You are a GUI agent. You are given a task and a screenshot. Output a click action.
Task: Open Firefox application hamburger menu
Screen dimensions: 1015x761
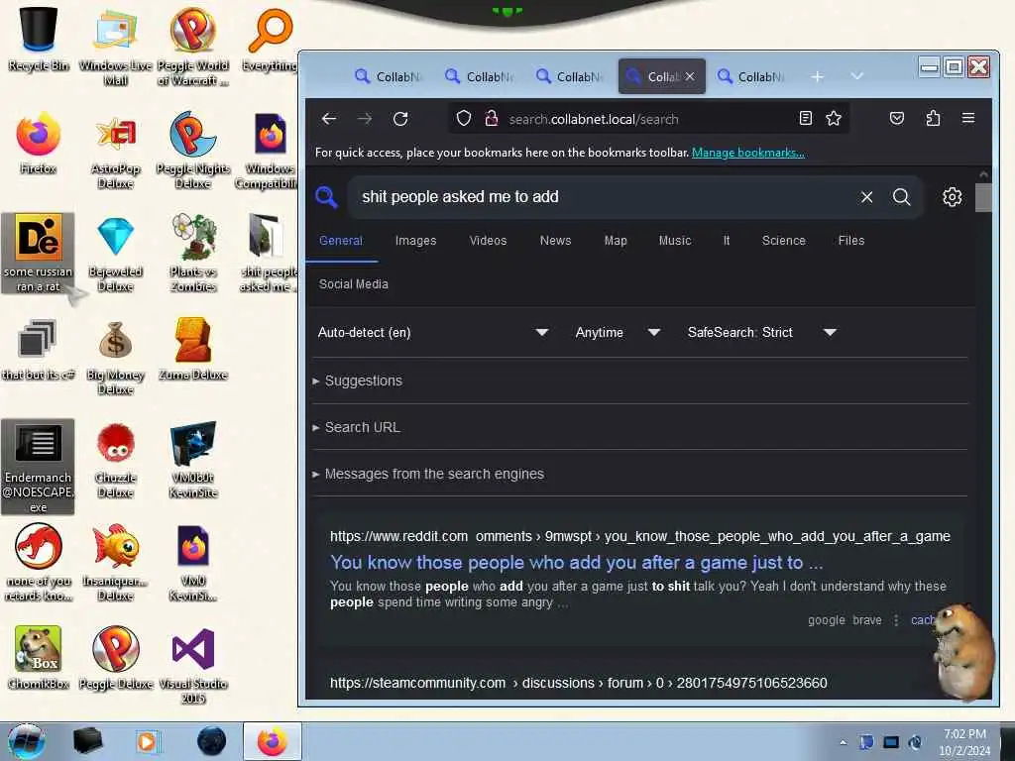(968, 119)
